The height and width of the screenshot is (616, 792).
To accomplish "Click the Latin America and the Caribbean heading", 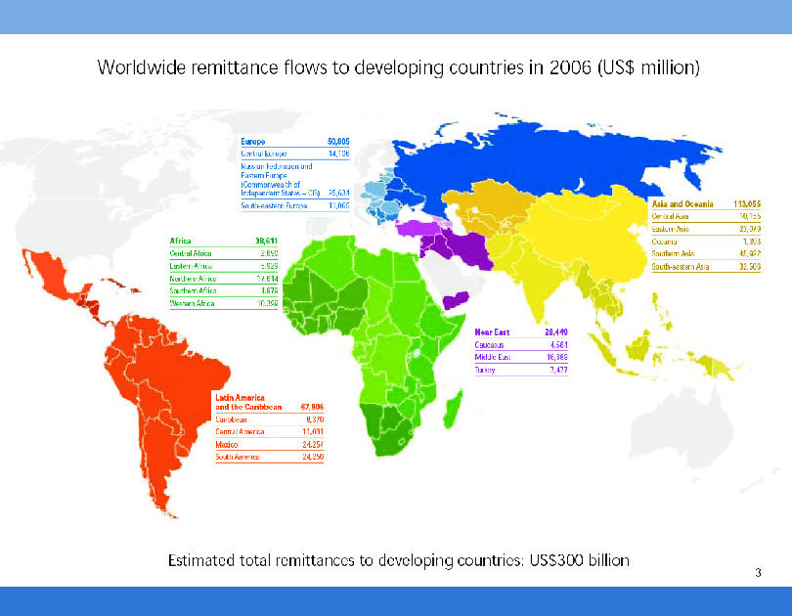I will (x=249, y=402).
